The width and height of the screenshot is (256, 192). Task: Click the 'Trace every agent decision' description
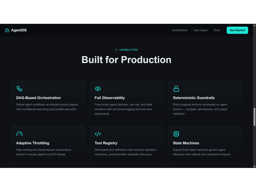(123, 109)
